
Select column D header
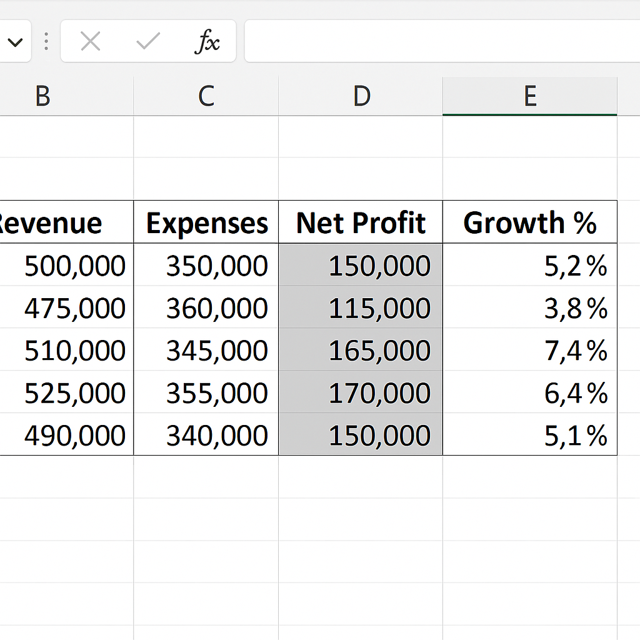tap(361, 96)
